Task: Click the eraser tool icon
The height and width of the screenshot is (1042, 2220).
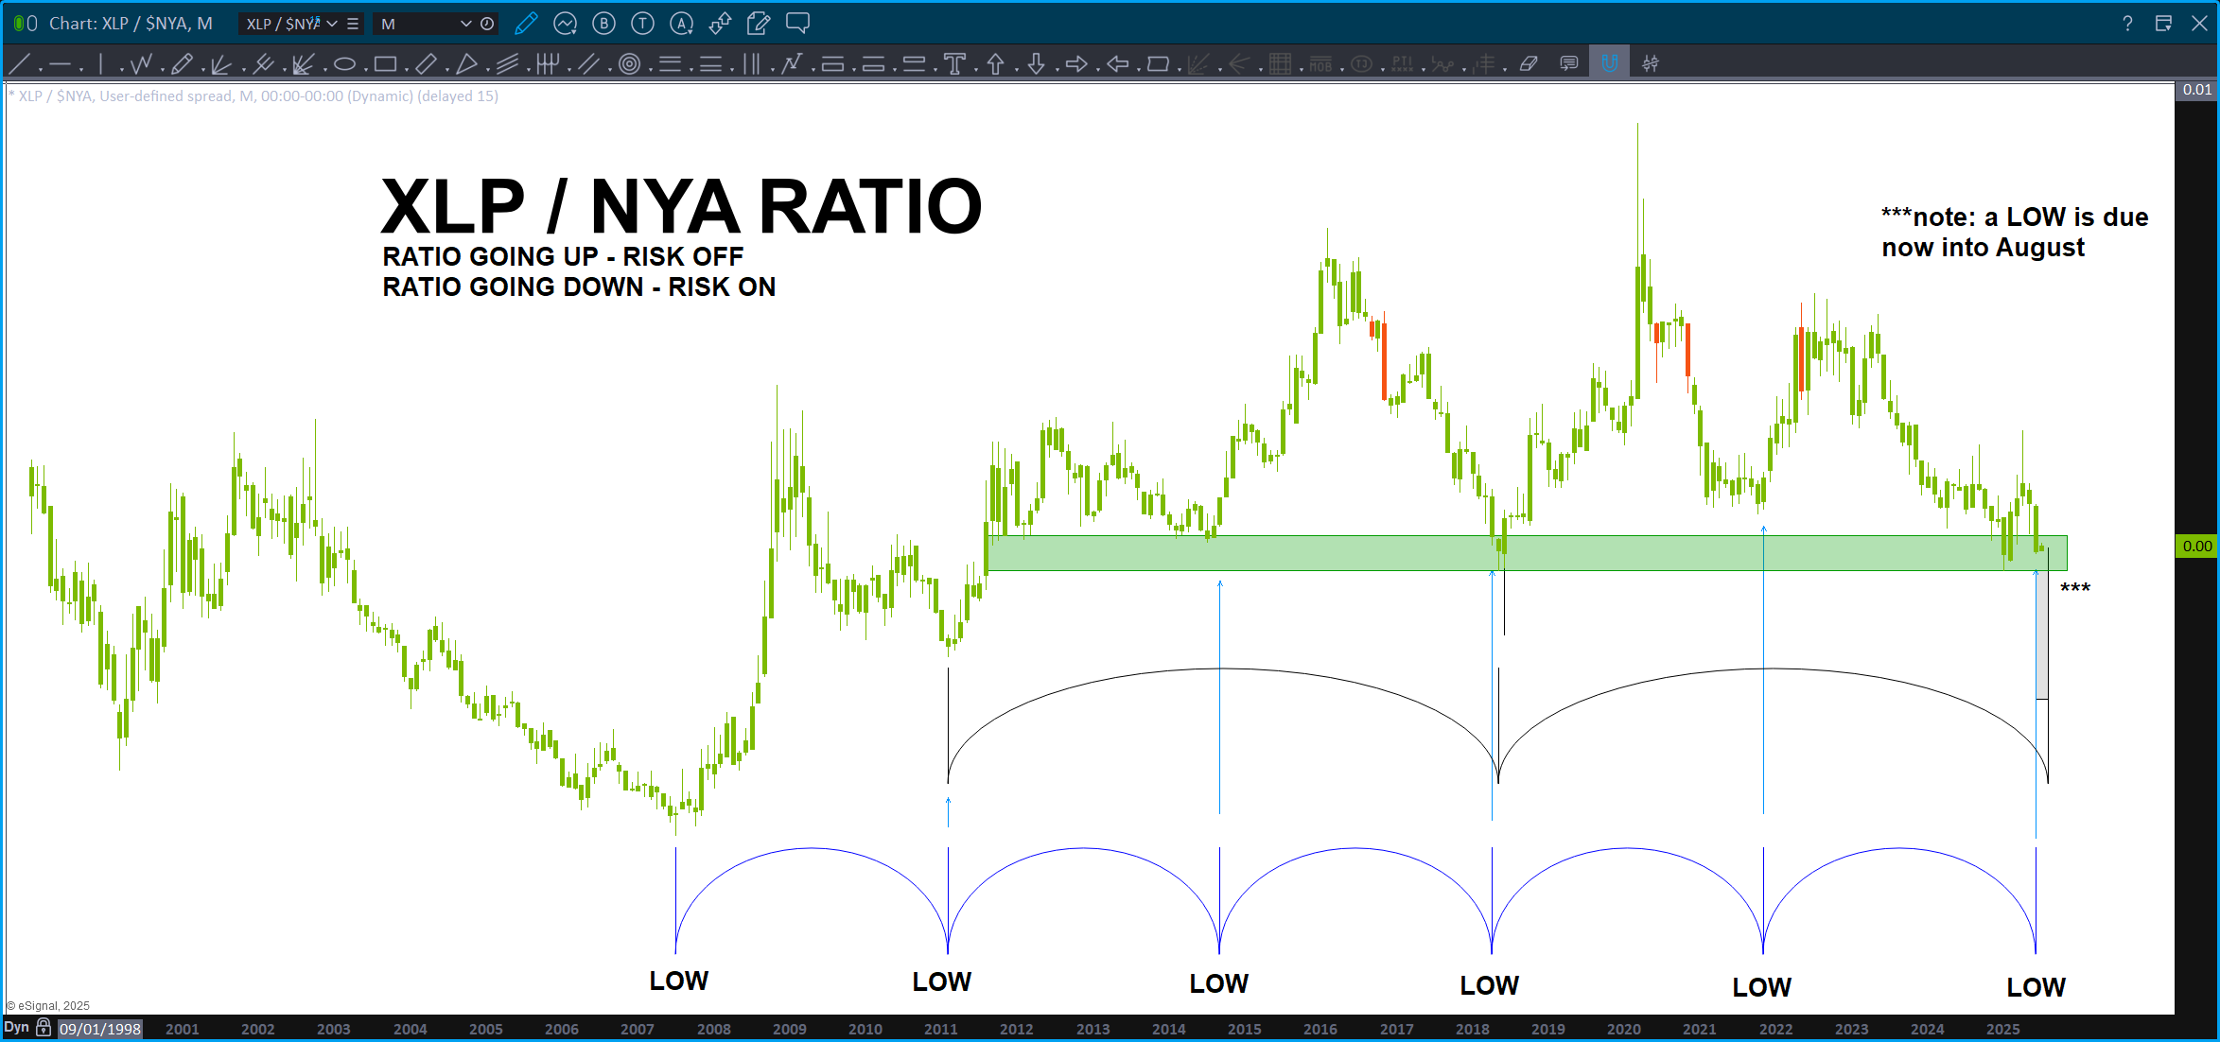Action: [x=1529, y=64]
